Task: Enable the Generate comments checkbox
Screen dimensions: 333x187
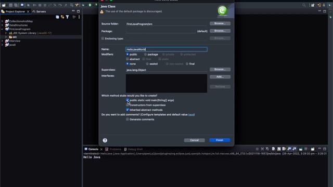Action: click(127, 119)
